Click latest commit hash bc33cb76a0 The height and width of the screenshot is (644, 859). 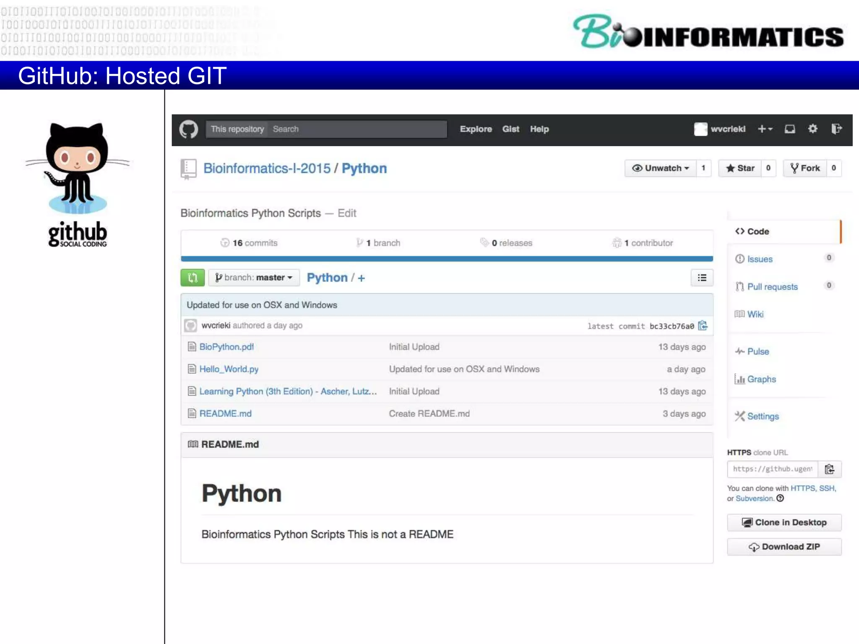[x=672, y=326]
